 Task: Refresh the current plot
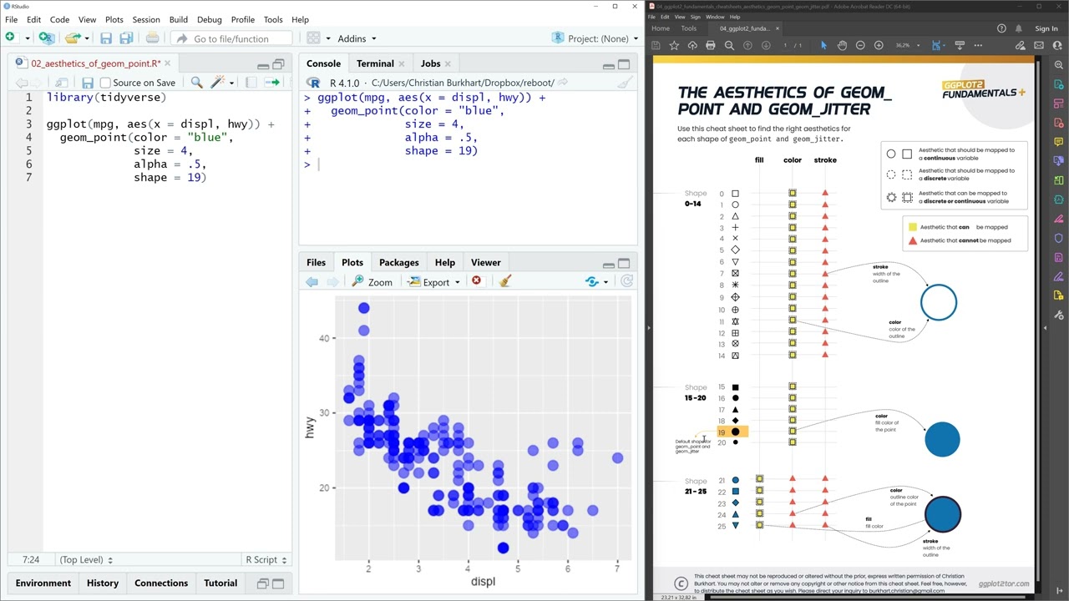point(627,282)
